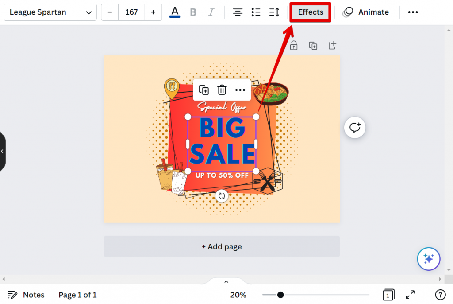Viewport: 453px width, 304px height.
Task: Lock the page with padlock icon
Action: pos(293,46)
